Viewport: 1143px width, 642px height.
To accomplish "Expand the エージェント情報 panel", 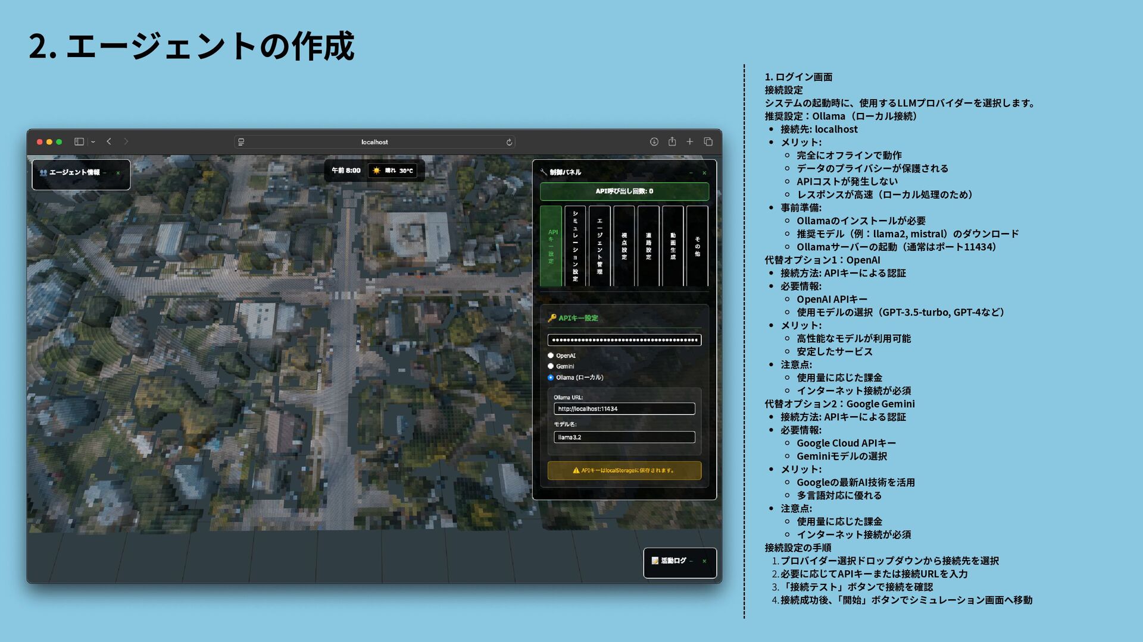I will pos(105,172).
